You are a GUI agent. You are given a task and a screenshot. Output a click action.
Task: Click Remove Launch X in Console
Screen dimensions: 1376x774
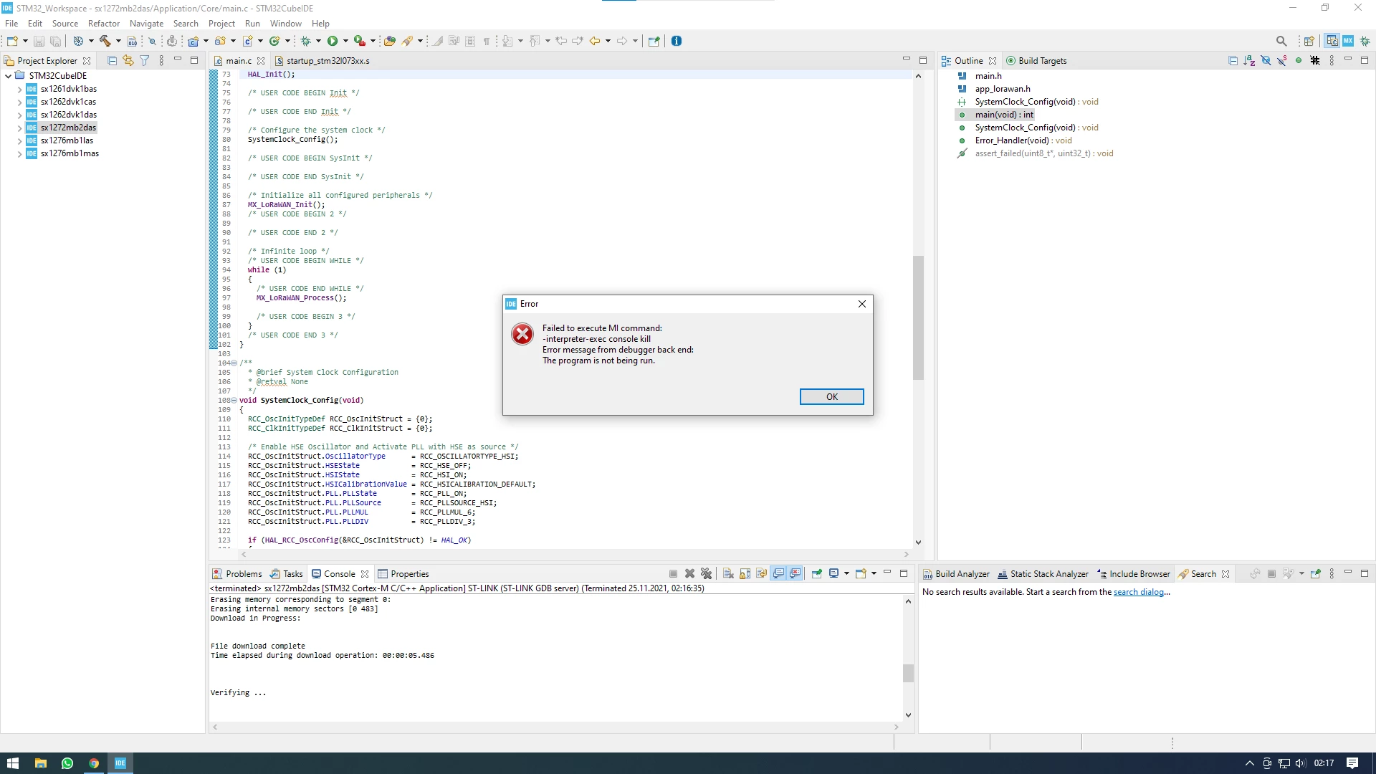689,573
